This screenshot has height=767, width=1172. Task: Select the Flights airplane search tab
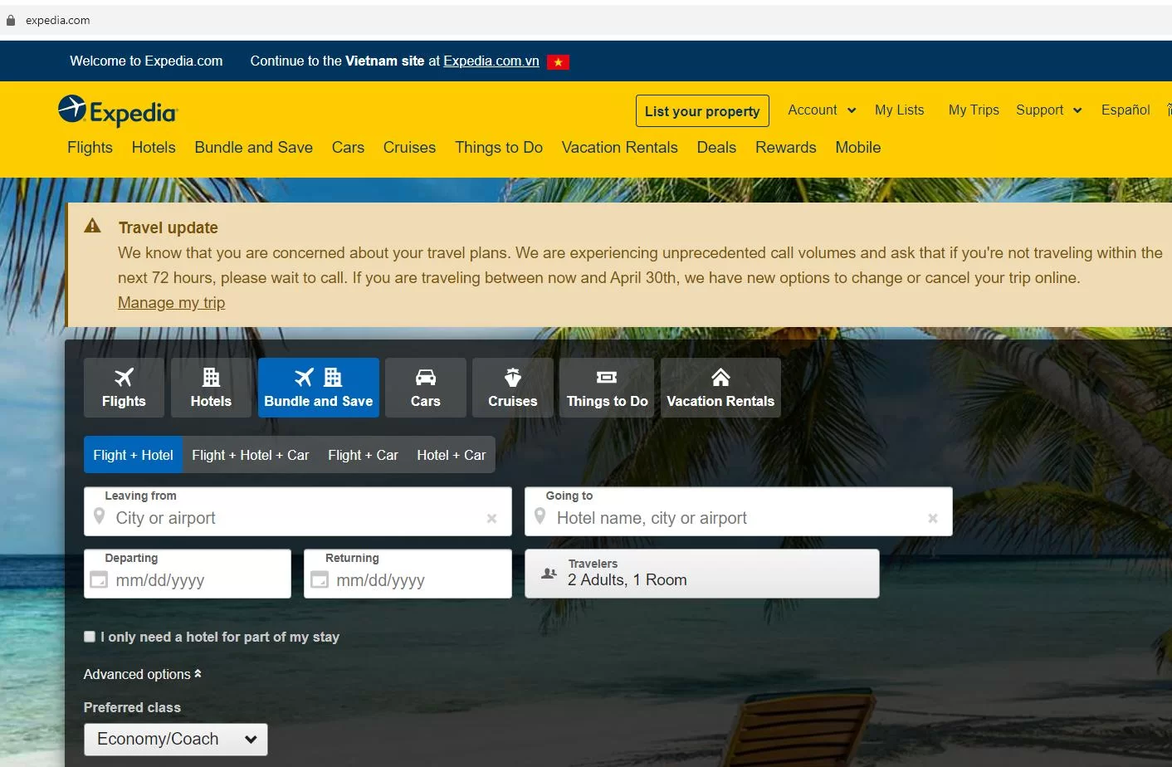point(124,388)
